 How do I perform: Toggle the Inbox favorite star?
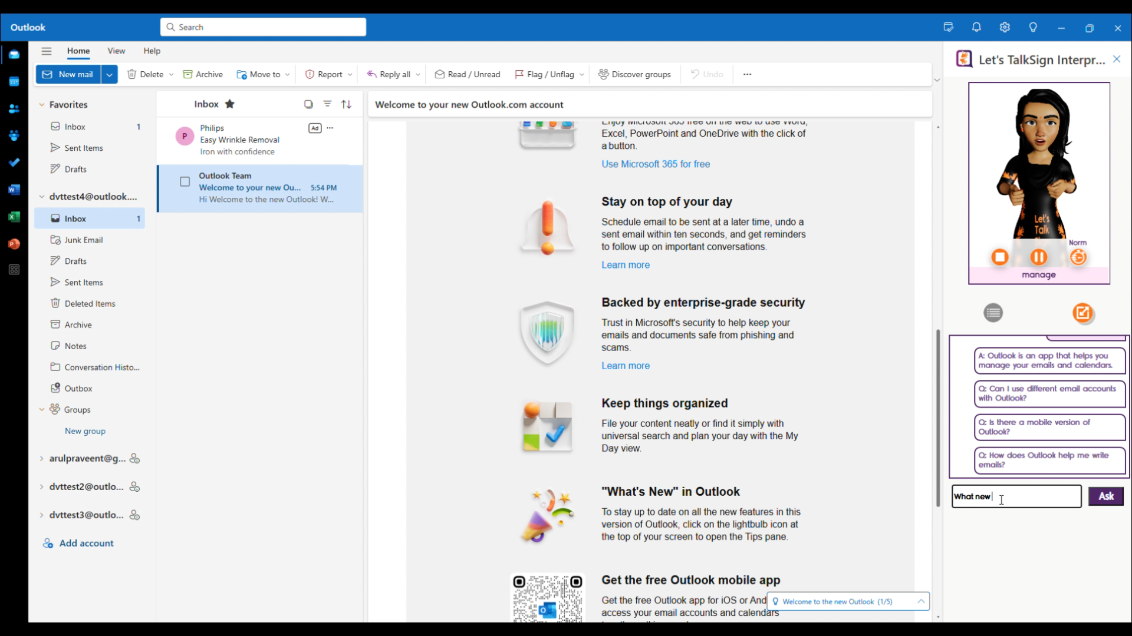tap(230, 104)
